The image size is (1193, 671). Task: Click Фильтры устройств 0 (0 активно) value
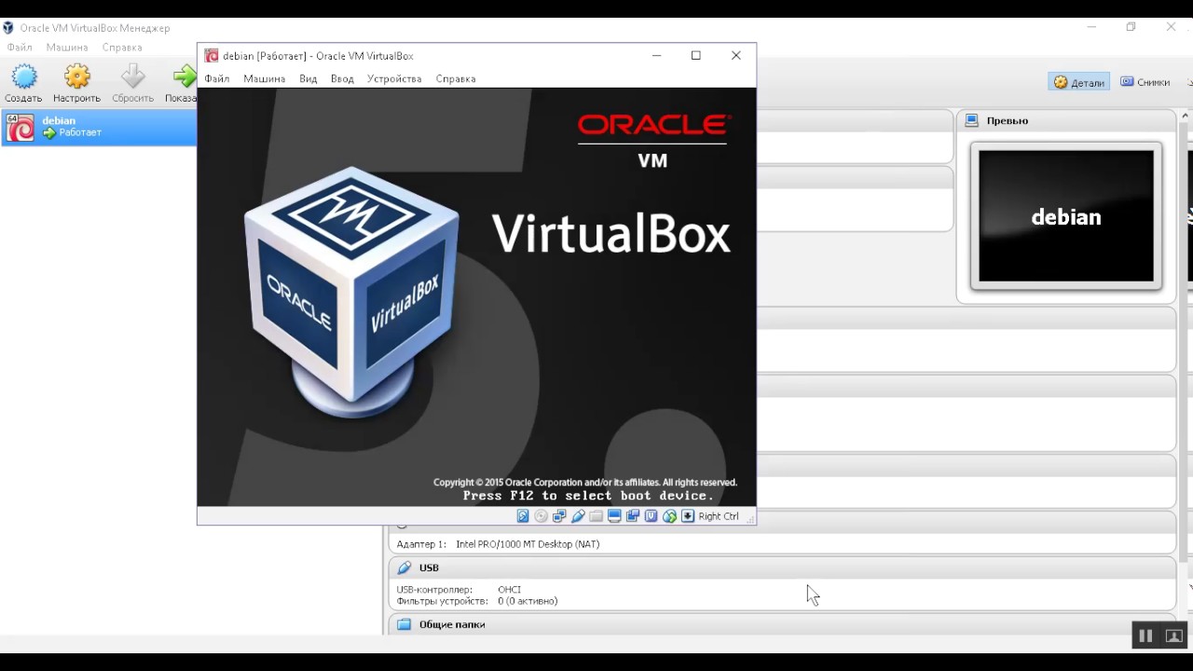coord(528,601)
